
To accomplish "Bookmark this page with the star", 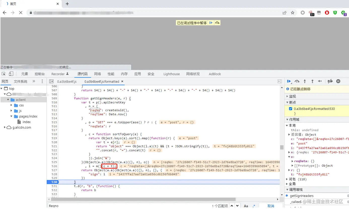I will point(293,13).
